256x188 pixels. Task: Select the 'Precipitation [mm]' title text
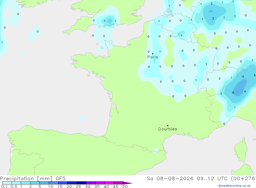pos(26,179)
